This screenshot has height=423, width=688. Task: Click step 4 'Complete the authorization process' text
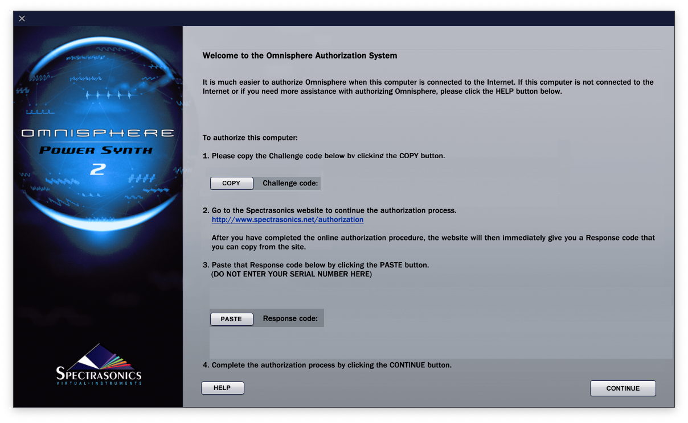[x=327, y=365]
